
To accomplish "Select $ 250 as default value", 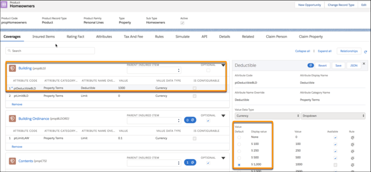I will click(239, 151).
